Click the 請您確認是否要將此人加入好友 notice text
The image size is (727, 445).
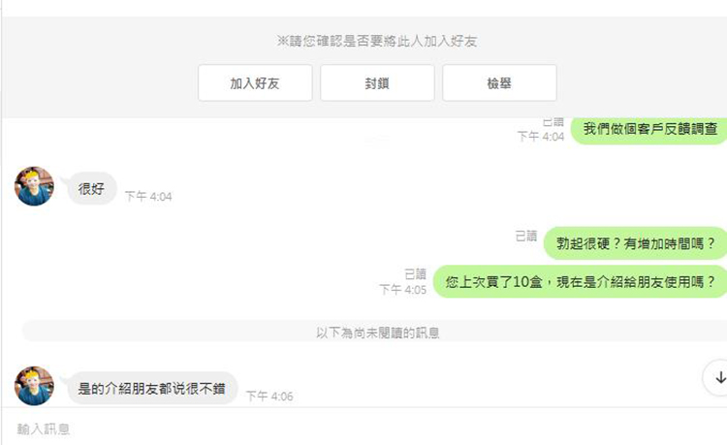377,42
